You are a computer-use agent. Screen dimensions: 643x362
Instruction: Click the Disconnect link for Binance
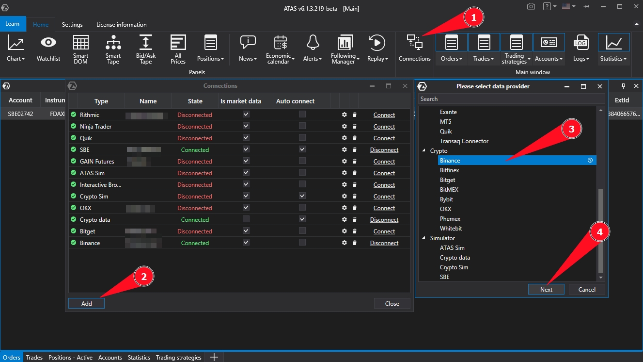click(384, 243)
